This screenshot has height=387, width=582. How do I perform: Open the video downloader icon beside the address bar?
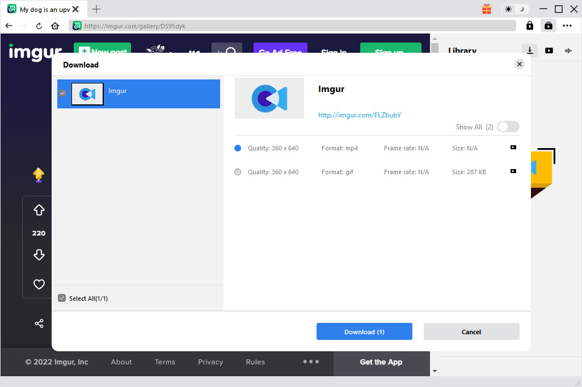(548, 26)
